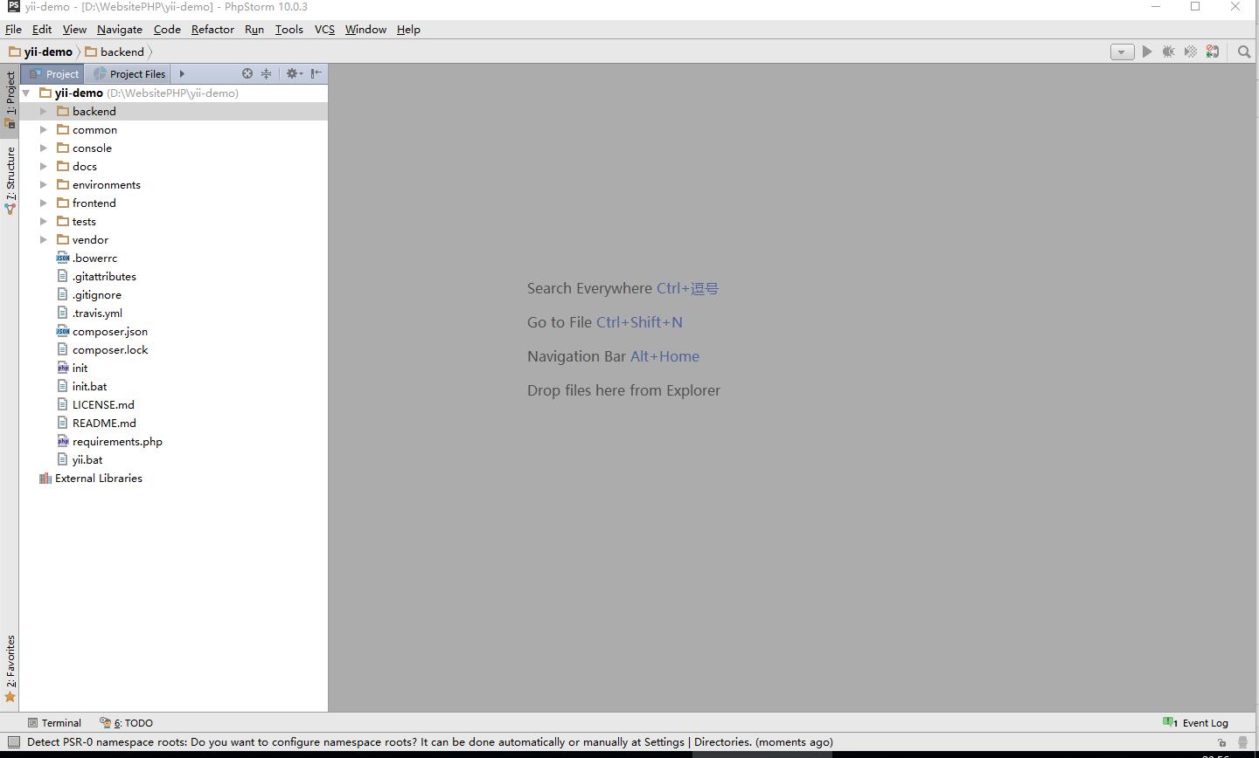Expand the docs folder

(x=44, y=166)
